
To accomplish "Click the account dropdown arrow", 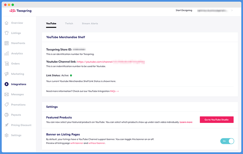I will 232,11.
